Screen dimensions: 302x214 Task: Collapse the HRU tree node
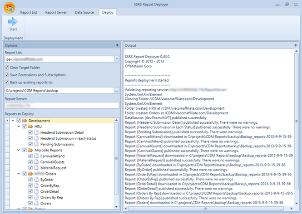click(19, 126)
